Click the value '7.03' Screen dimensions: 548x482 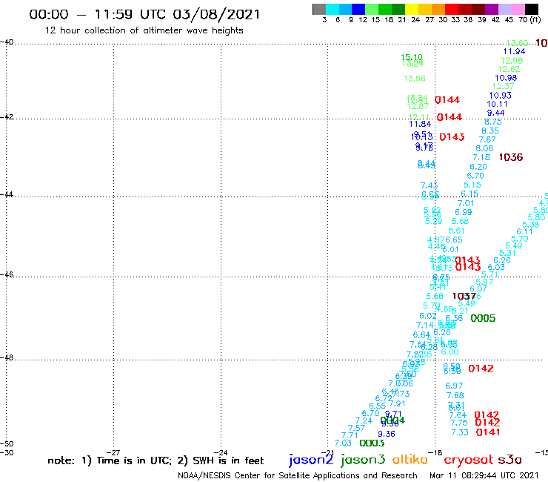[342, 443]
